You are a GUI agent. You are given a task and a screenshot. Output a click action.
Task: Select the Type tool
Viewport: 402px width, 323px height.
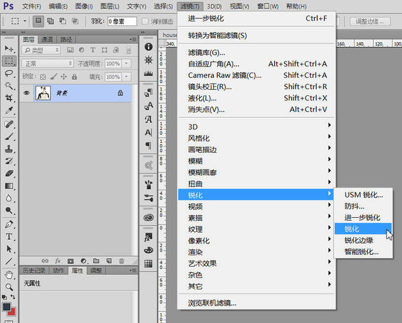pyautogui.click(x=9, y=237)
